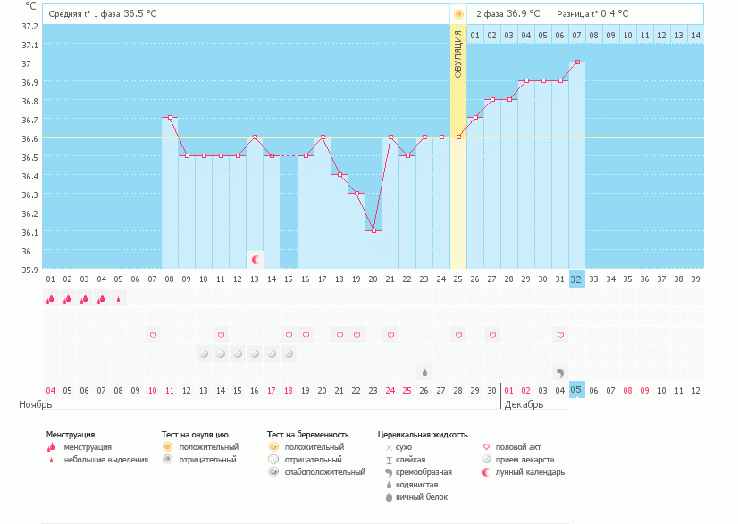Screen dimensions: 738x524
Task: Select the medication pill icon on cycle day 10
Action: [204, 353]
